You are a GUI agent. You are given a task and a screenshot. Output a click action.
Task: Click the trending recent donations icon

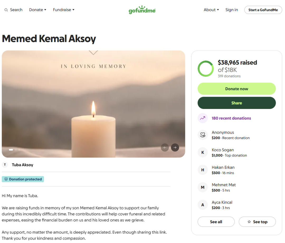coord(203,118)
